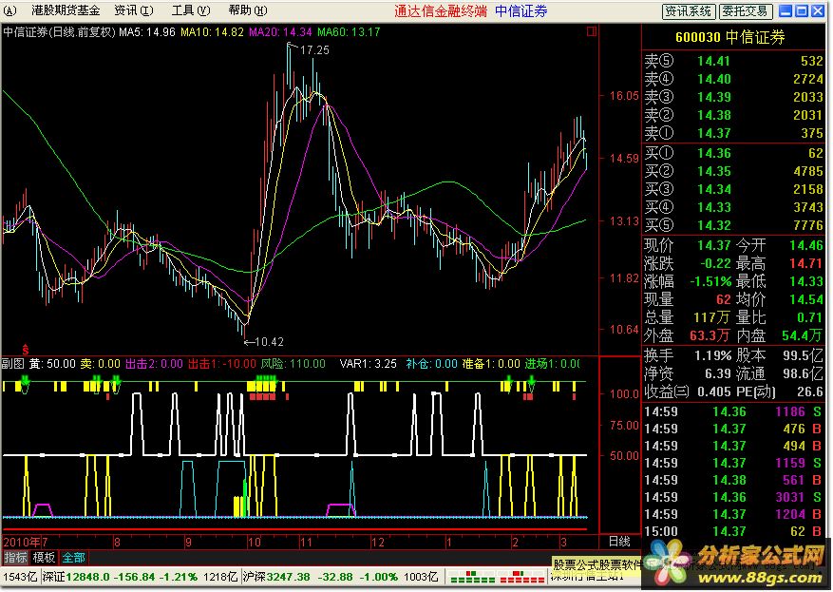Select the 买② 14.35 order row

point(733,172)
